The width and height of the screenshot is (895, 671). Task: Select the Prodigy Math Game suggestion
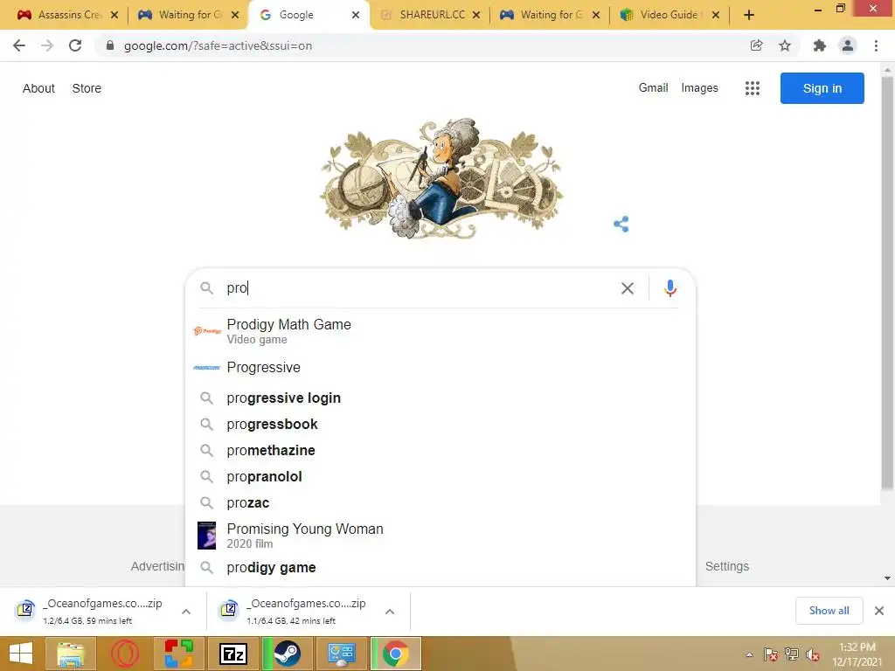(x=441, y=331)
